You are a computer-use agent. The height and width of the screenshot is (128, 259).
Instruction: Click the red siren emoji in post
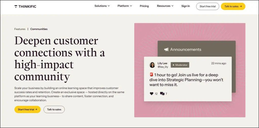click(152, 75)
